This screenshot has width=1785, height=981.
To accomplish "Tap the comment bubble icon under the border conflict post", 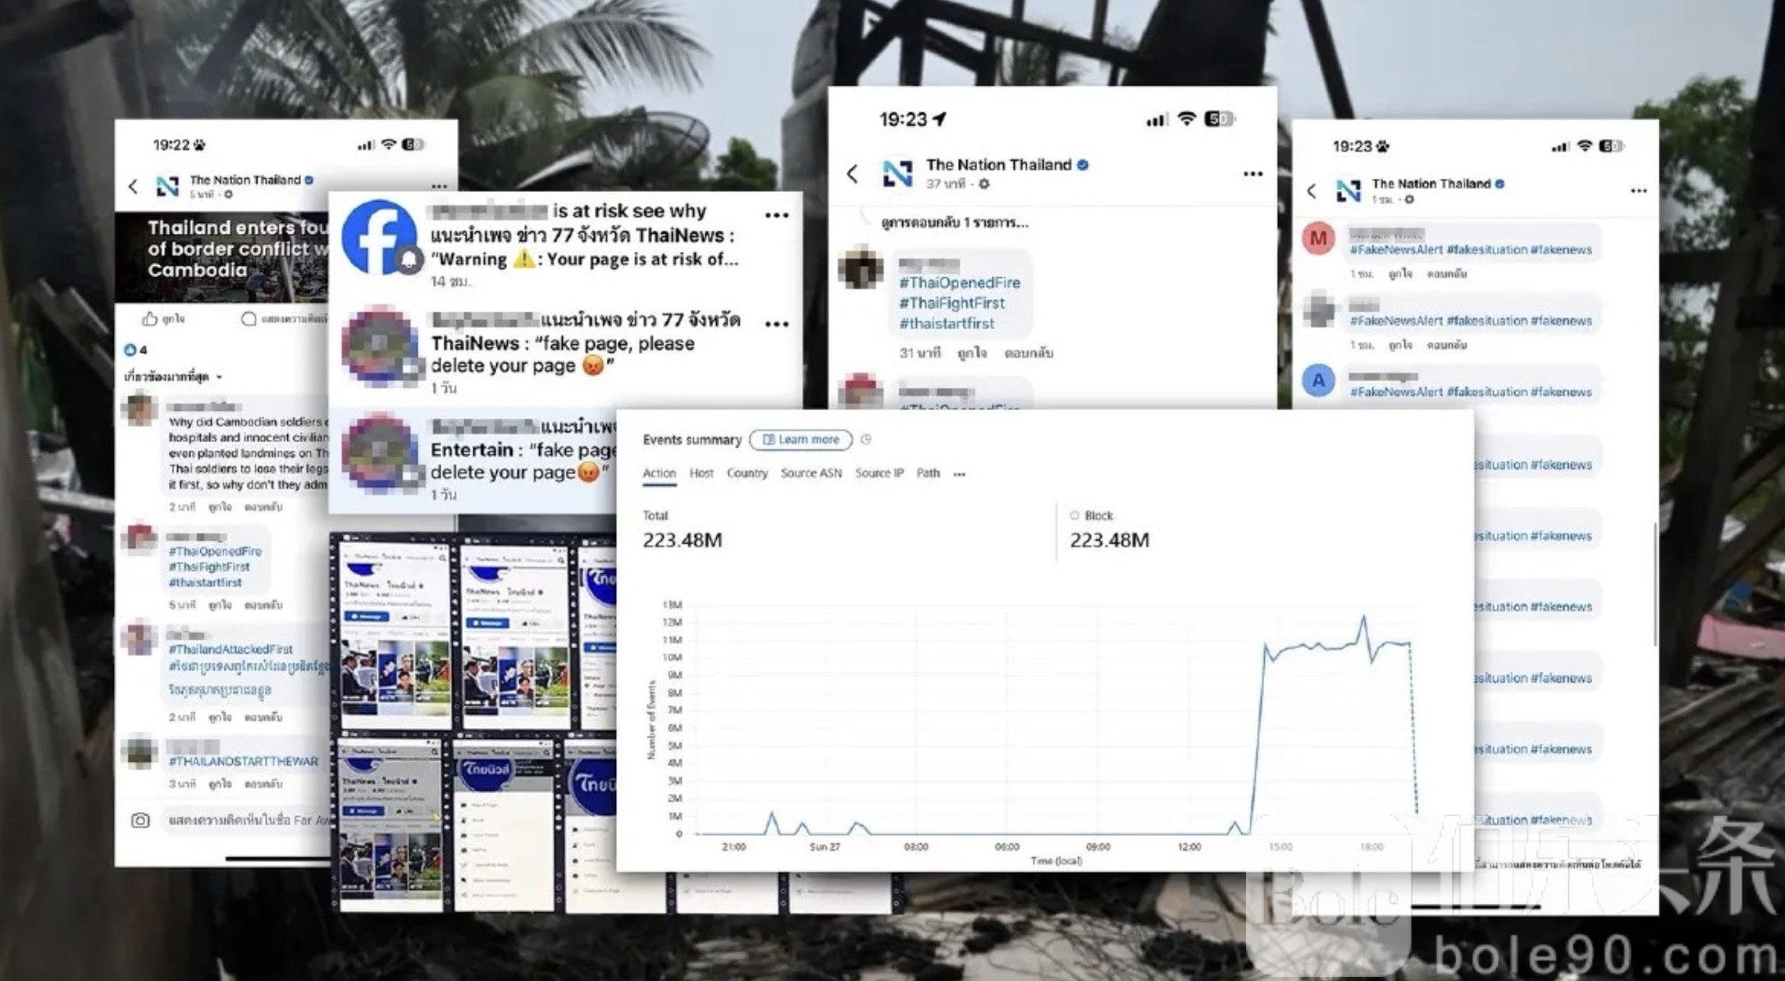I will [x=249, y=319].
